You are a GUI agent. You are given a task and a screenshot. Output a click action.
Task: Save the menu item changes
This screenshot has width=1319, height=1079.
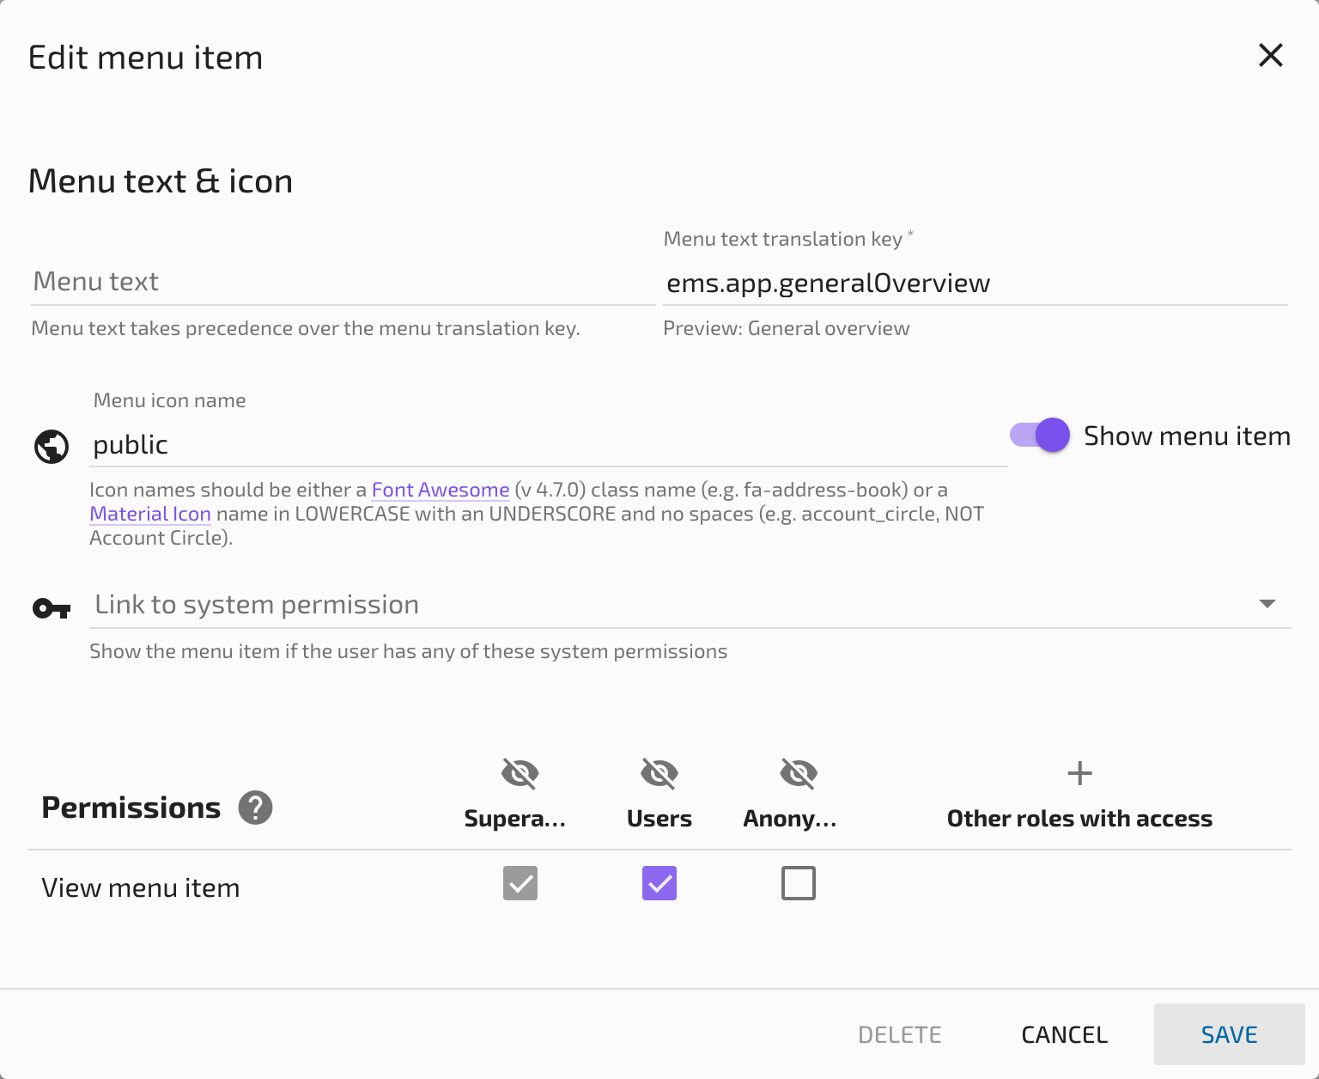tap(1229, 1034)
